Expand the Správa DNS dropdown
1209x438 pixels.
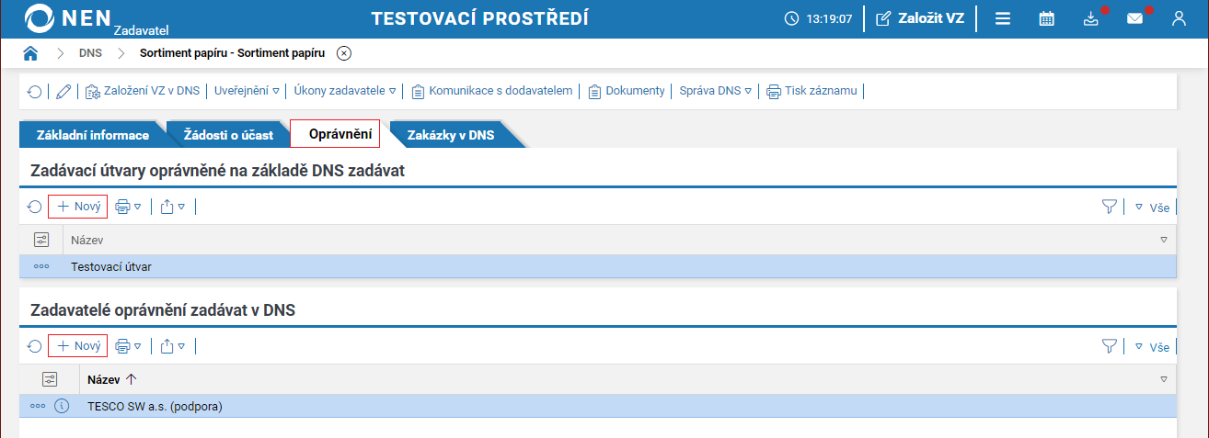715,91
